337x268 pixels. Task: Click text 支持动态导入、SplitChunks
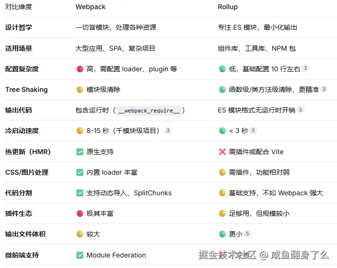tap(129, 193)
